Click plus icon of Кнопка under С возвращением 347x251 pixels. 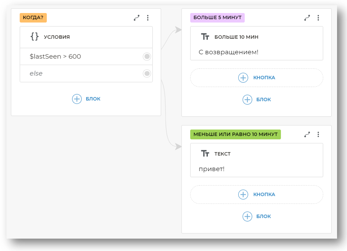coord(243,77)
